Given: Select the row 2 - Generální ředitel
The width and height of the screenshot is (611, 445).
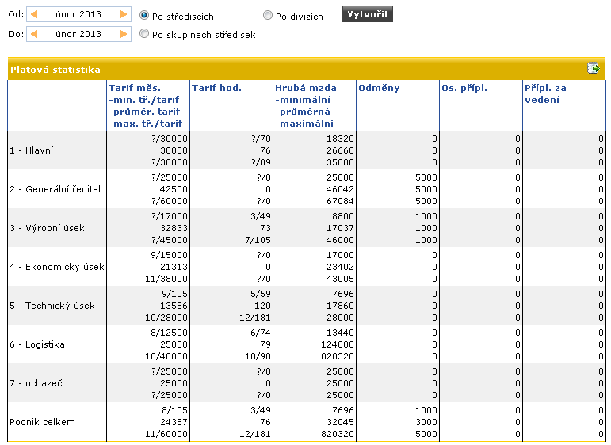Looking at the screenshot, I should point(307,189).
